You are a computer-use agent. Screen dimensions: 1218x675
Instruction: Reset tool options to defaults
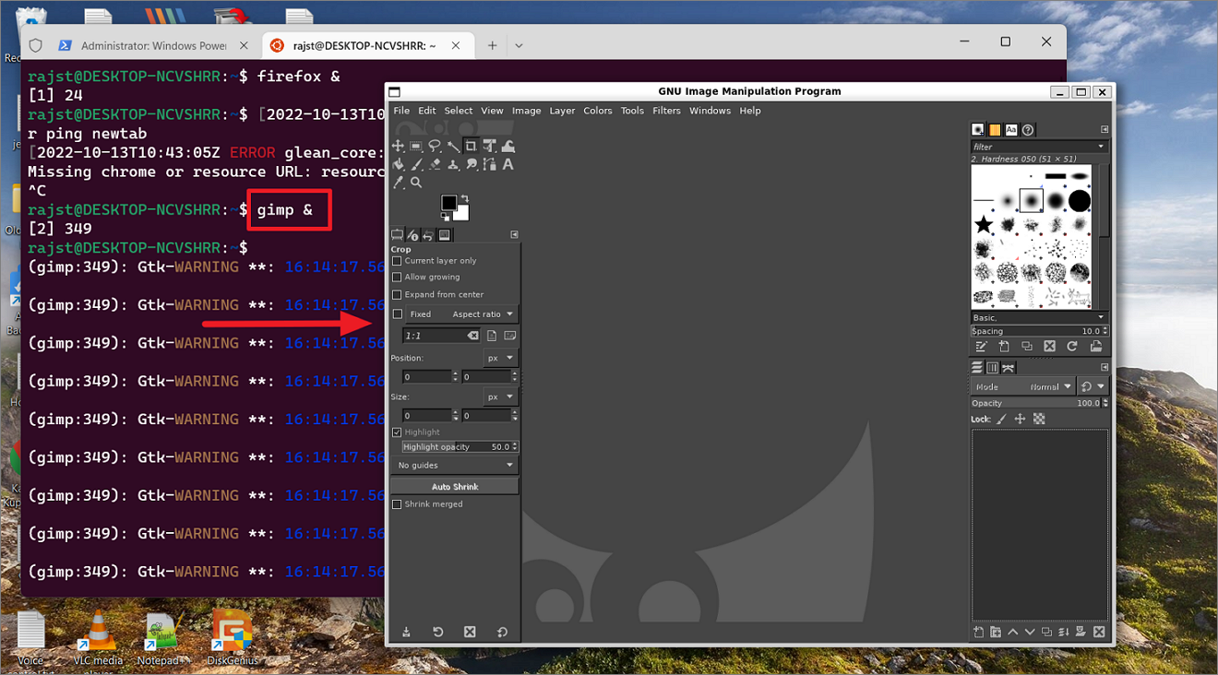[502, 632]
